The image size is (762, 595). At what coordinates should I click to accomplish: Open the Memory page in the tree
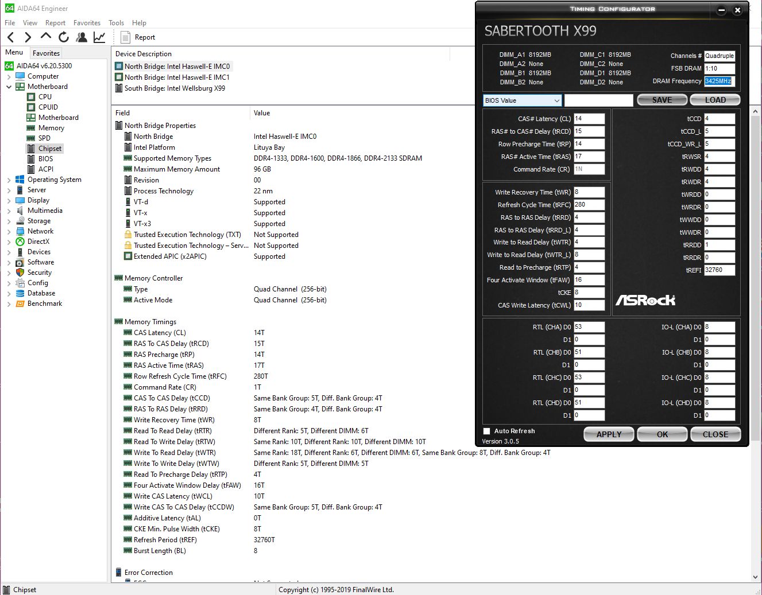[51, 128]
